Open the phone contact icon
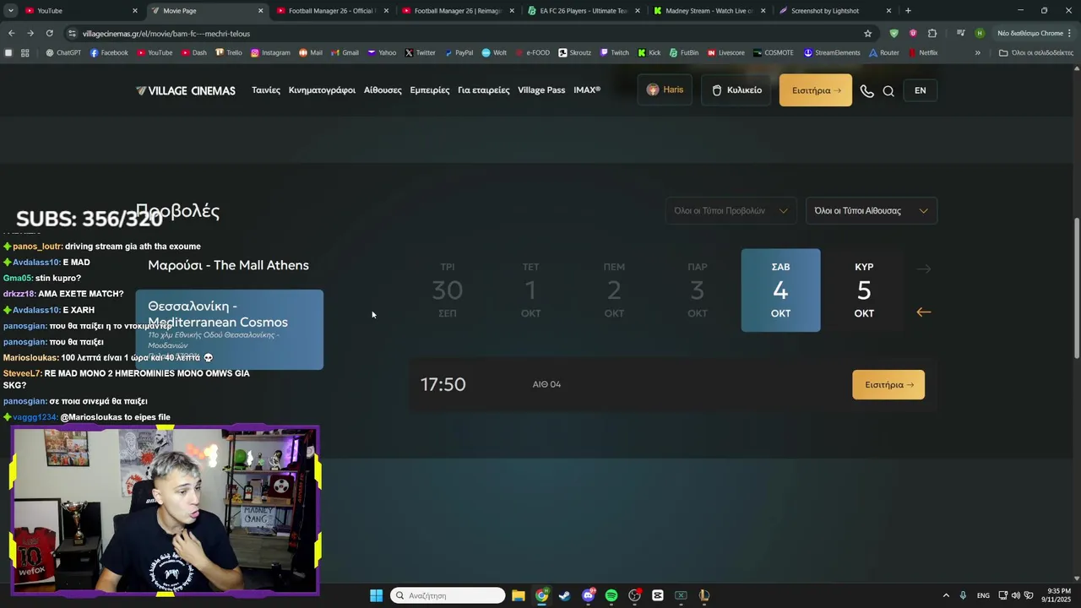Image resolution: width=1081 pixels, height=608 pixels. point(866,90)
